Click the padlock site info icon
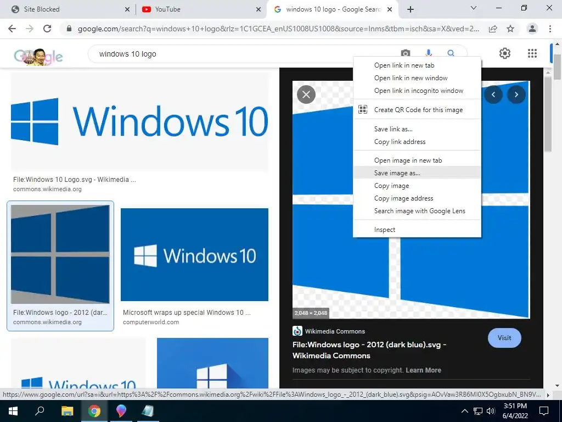 pos(69,29)
